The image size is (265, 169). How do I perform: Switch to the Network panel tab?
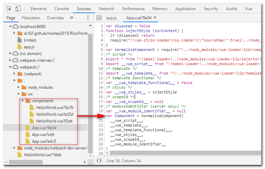click(x=106, y=9)
